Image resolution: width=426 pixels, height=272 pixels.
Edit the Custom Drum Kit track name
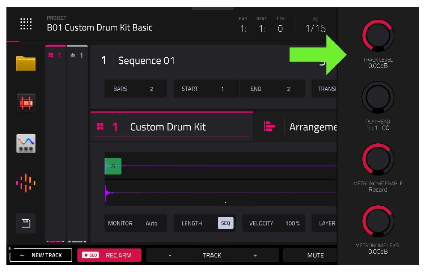click(168, 127)
